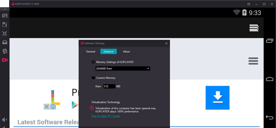Start the red video recording icon

pyautogui.click(x=5, y=60)
